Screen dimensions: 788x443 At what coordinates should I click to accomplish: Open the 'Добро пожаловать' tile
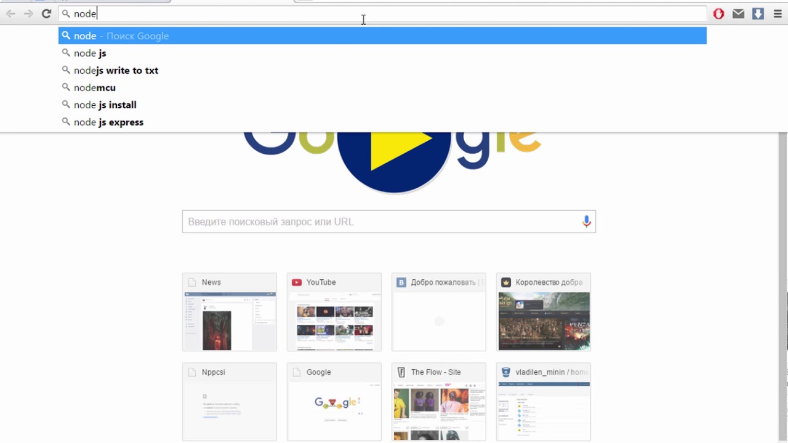pos(439,312)
